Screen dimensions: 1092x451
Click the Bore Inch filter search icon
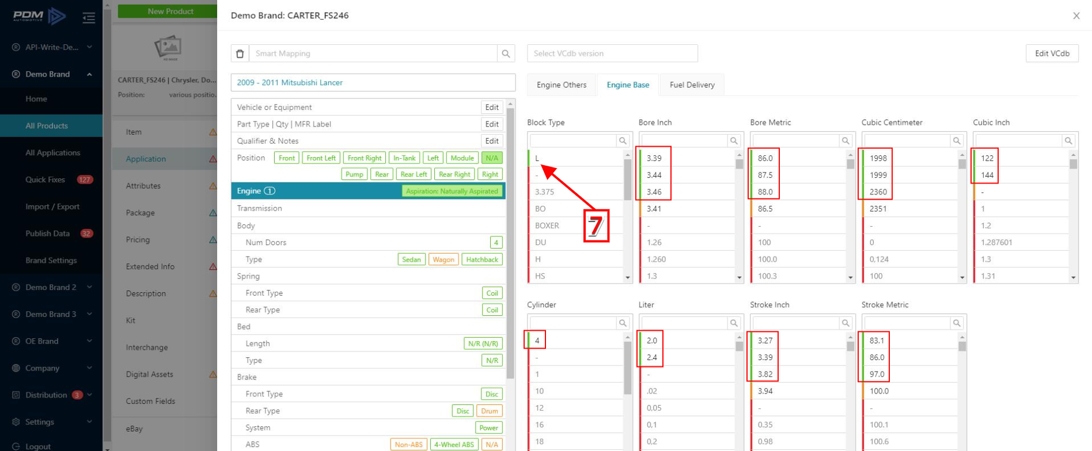pyautogui.click(x=734, y=141)
